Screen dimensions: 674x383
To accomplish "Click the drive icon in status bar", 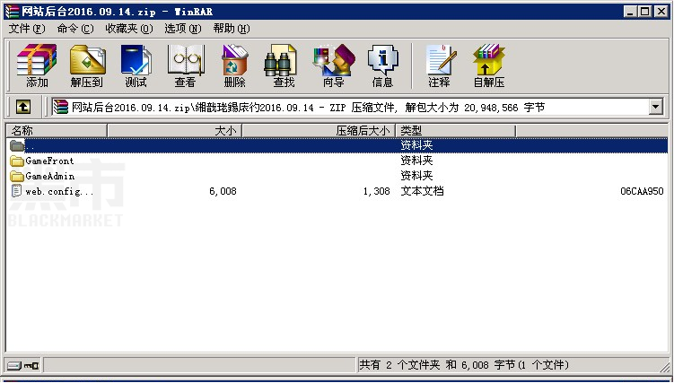I will (14, 366).
